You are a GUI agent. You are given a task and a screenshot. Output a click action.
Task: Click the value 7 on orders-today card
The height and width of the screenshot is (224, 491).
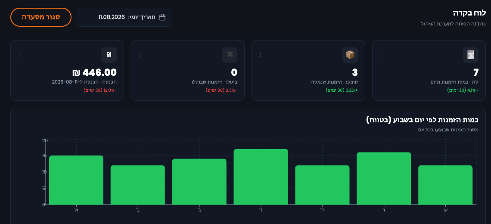pos(476,73)
